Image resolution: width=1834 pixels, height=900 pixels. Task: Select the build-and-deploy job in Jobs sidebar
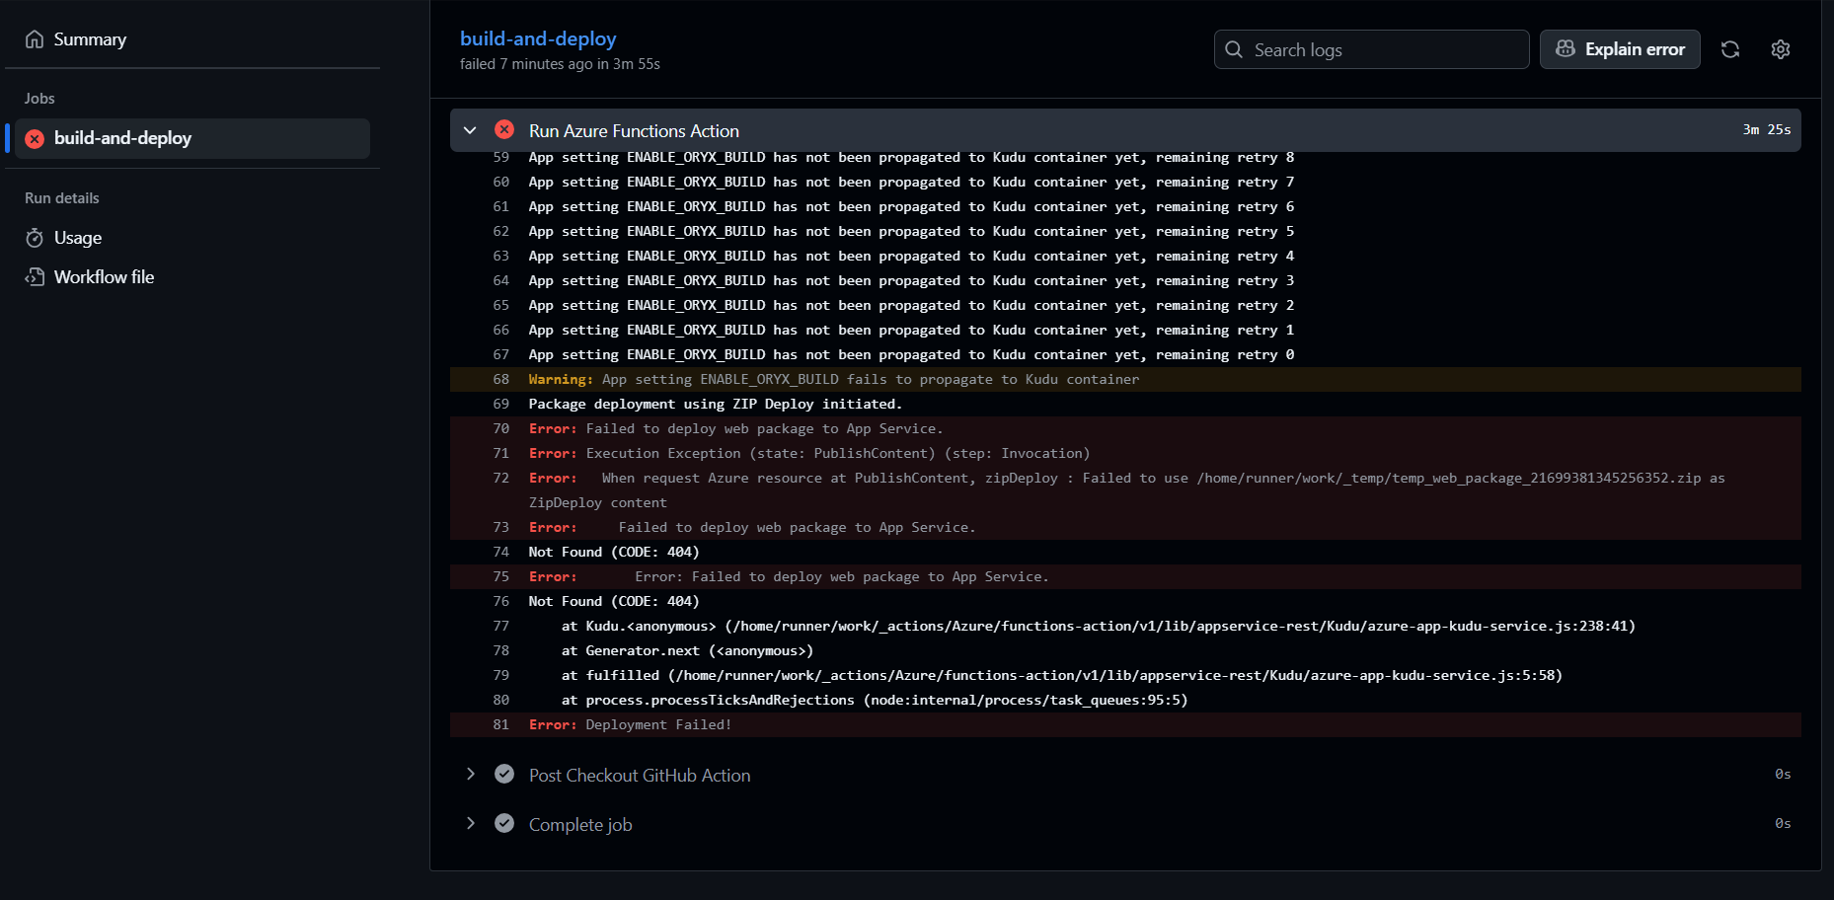tap(122, 138)
